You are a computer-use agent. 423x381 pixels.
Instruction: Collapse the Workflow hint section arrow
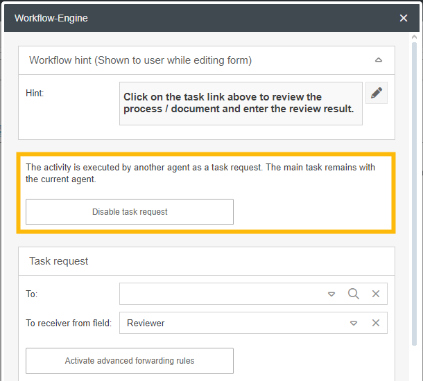379,60
